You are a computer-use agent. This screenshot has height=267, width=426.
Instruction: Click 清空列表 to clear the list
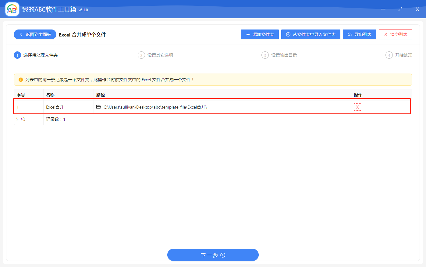pos(395,34)
